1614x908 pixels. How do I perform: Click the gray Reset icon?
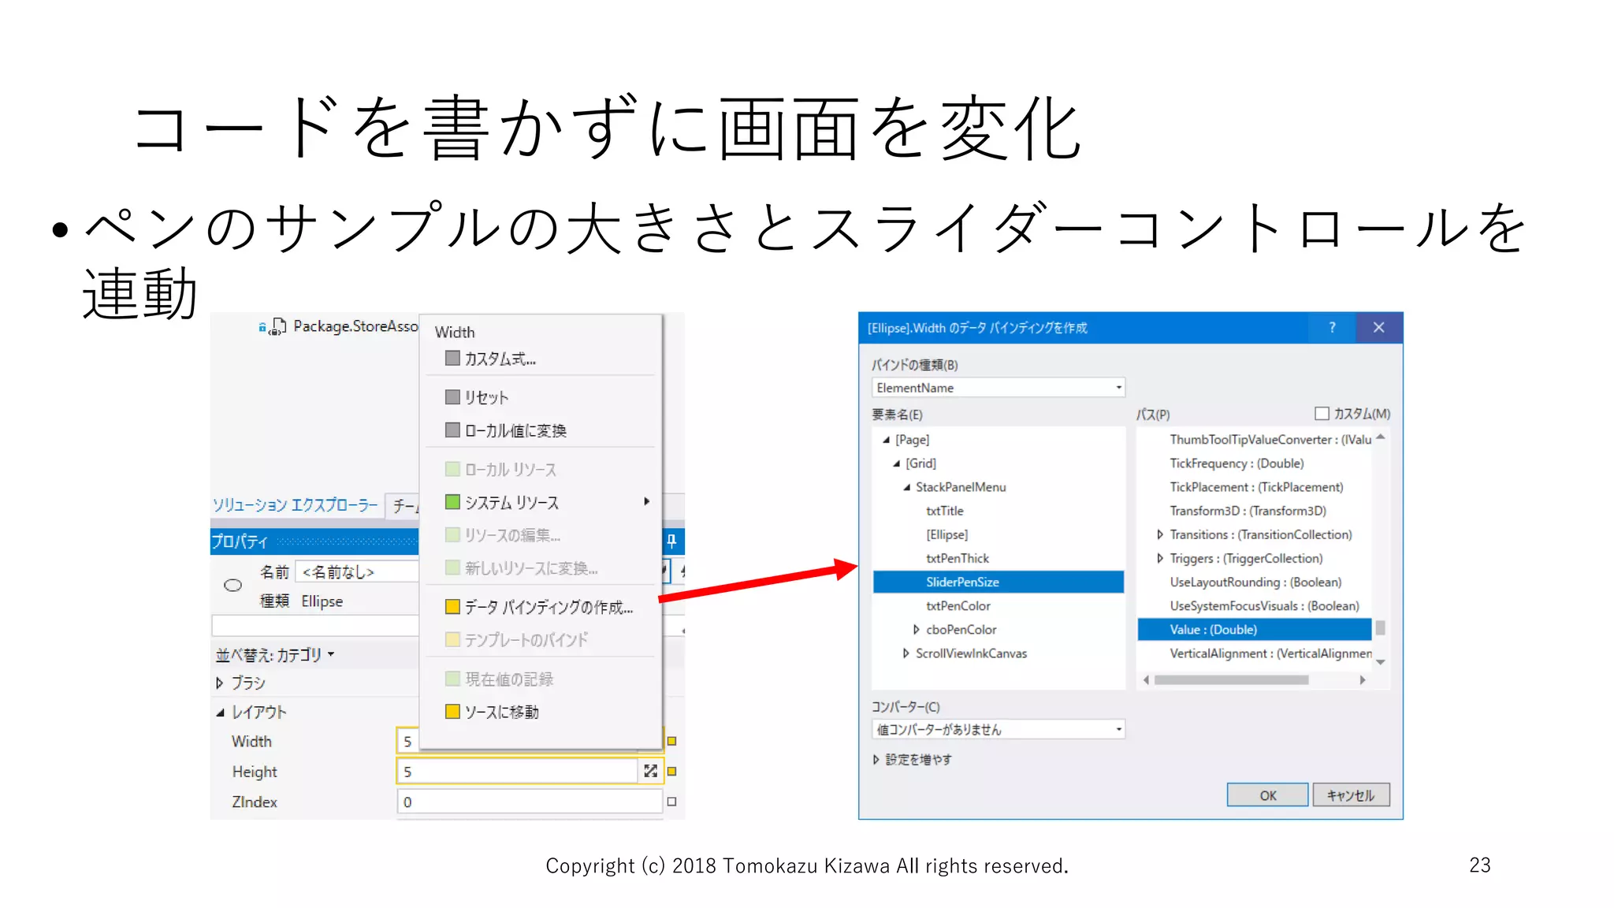(452, 396)
